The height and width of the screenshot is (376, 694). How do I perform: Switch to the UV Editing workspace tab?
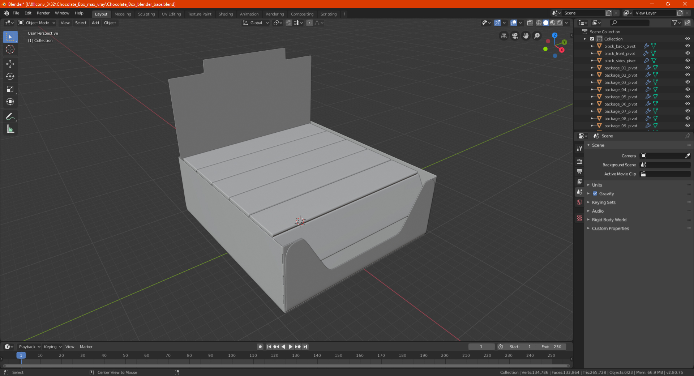171,14
